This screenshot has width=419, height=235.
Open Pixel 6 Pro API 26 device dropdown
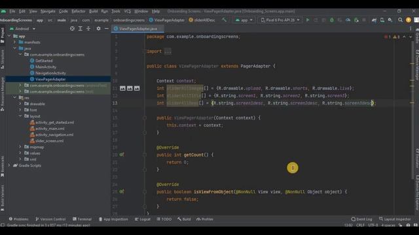pyautogui.click(x=280, y=20)
